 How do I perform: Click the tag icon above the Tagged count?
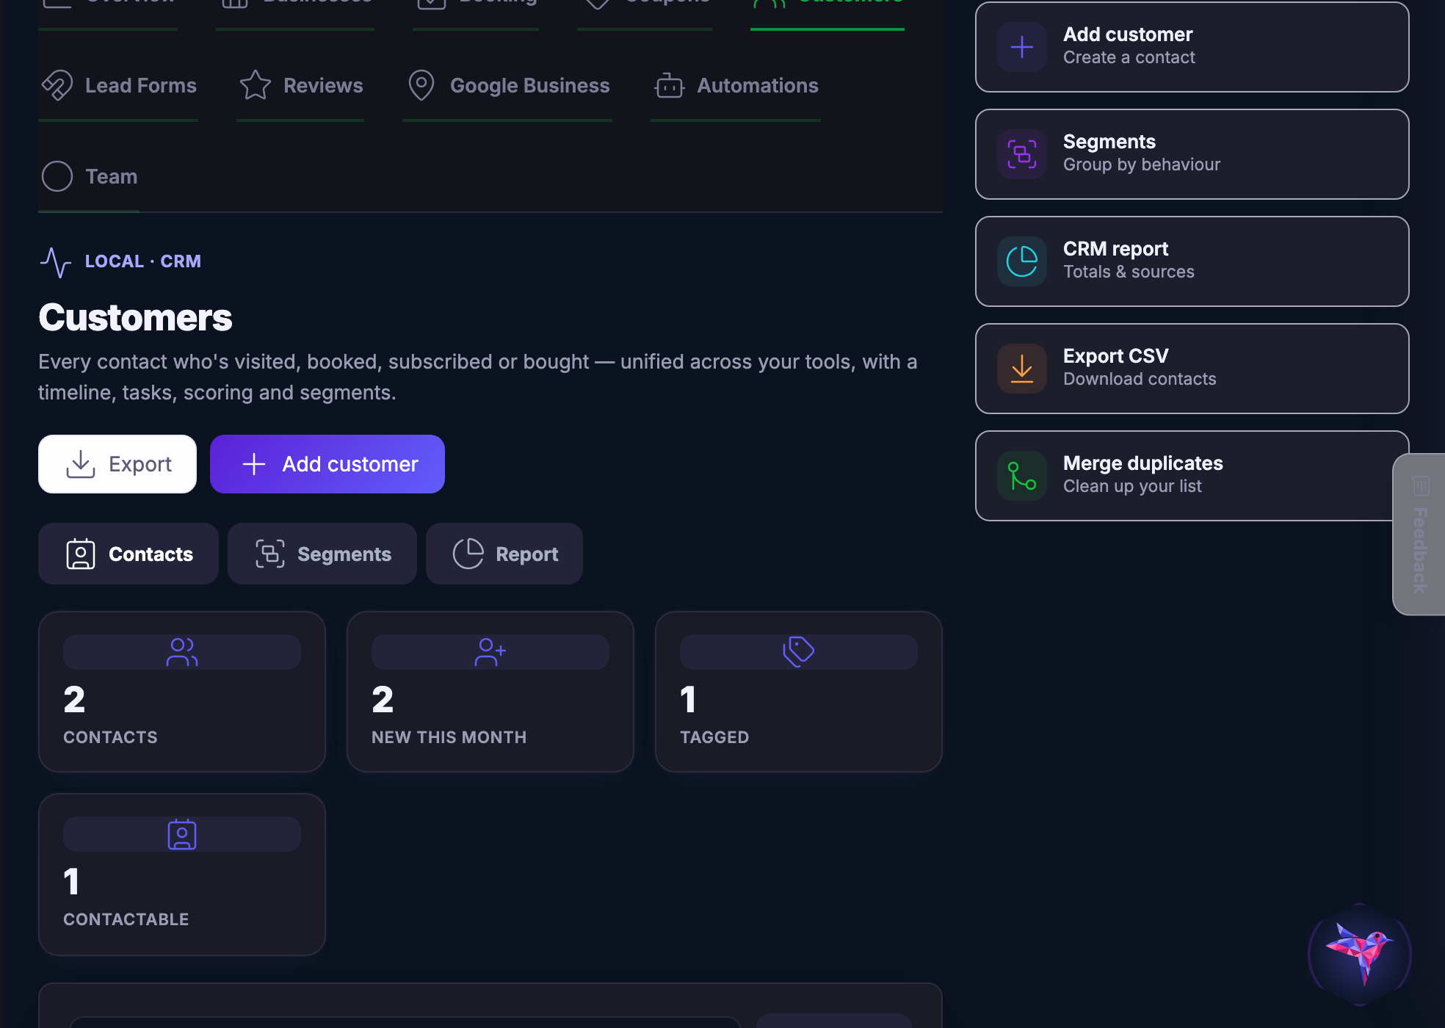point(799,652)
